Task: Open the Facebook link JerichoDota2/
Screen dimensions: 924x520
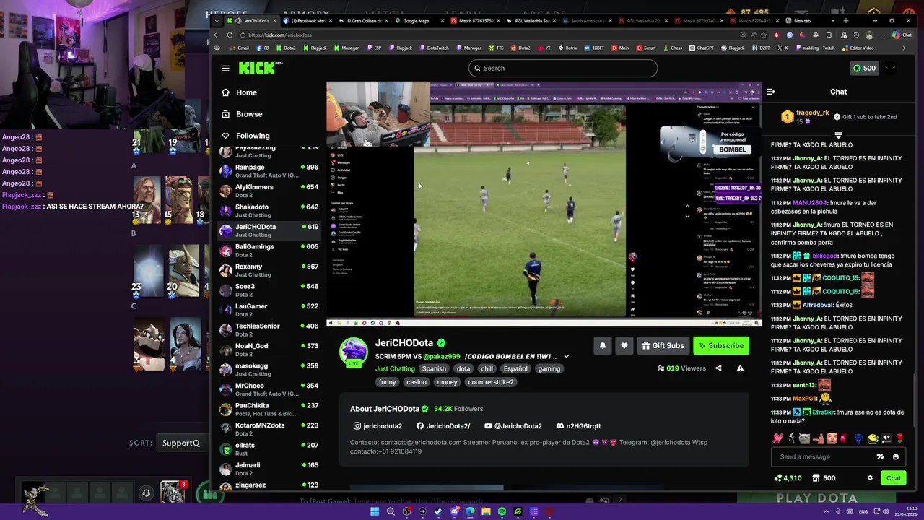Action: point(443,426)
